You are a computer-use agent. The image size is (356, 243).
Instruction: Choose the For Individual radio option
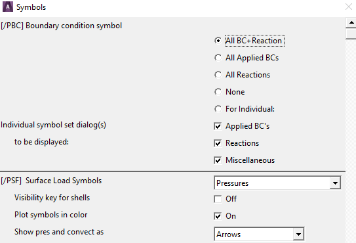click(x=218, y=109)
